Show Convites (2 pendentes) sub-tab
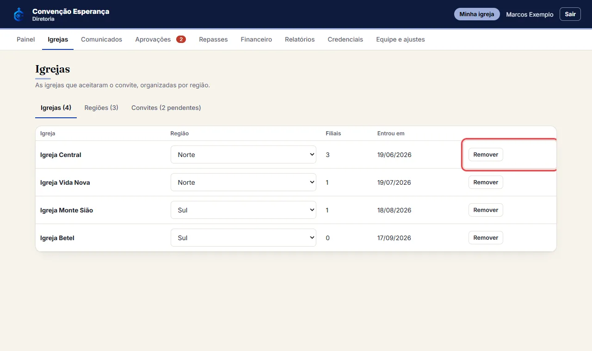This screenshot has height=351, width=592. coord(166,108)
